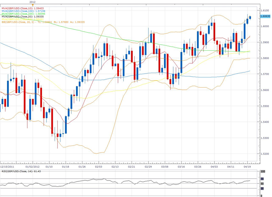Select the green MVA 200 legend 1.58395

(23, 14)
